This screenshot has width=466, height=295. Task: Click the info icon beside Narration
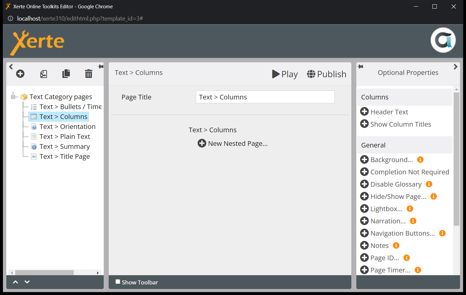pyautogui.click(x=413, y=221)
